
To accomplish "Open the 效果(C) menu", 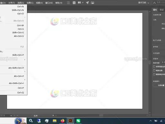I will tap(30, 3).
